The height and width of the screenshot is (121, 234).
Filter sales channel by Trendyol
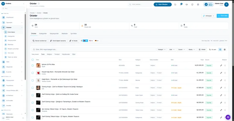[57, 54]
